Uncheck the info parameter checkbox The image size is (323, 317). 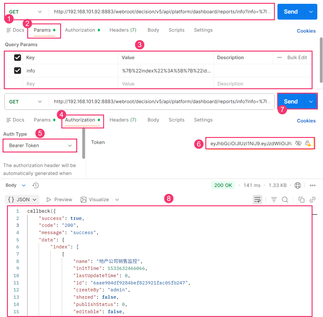coord(17,71)
